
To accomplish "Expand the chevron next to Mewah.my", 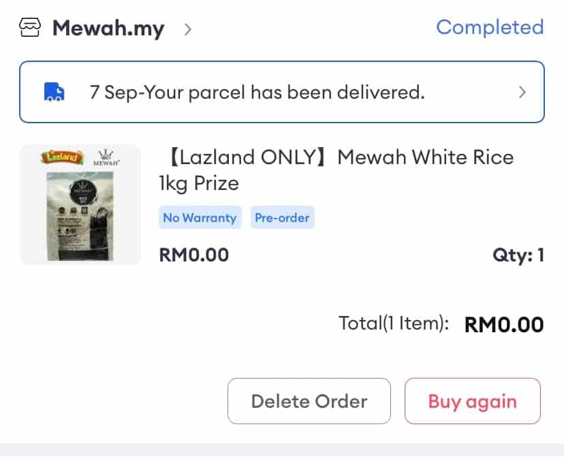I will click(x=188, y=29).
